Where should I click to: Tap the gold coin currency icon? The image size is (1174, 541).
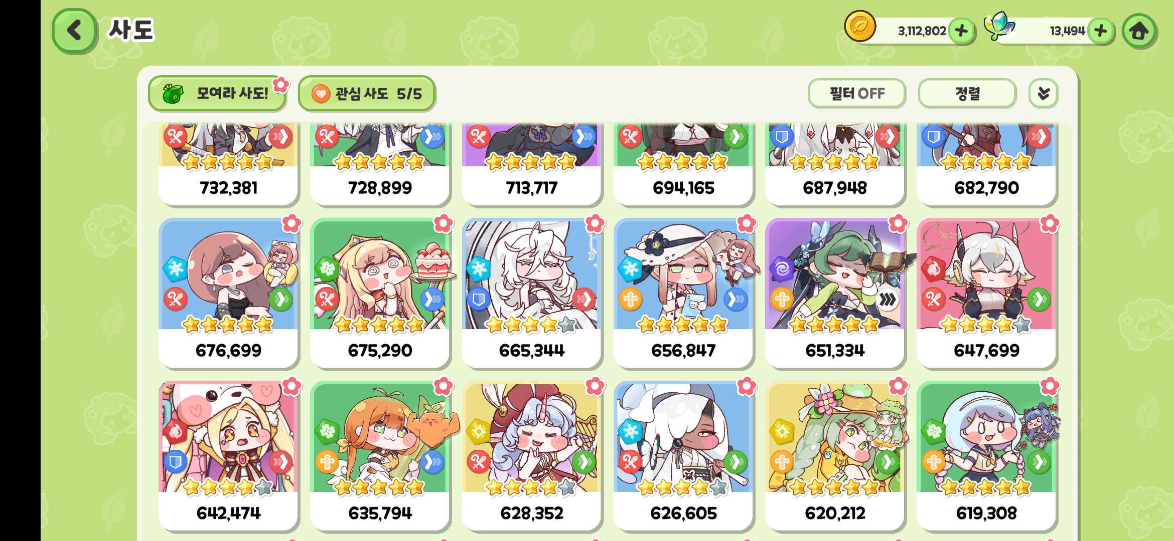[x=860, y=27]
